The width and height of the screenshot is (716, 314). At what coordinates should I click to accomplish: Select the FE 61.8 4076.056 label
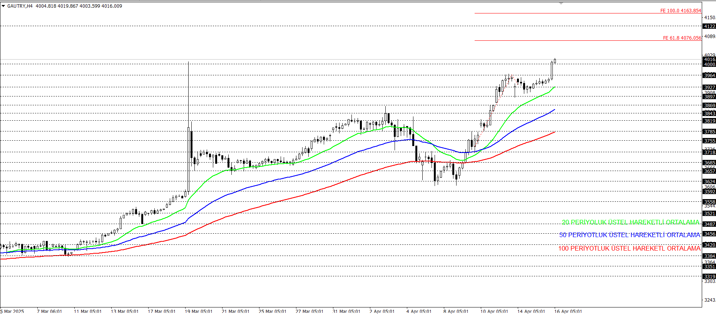(682, 38)
